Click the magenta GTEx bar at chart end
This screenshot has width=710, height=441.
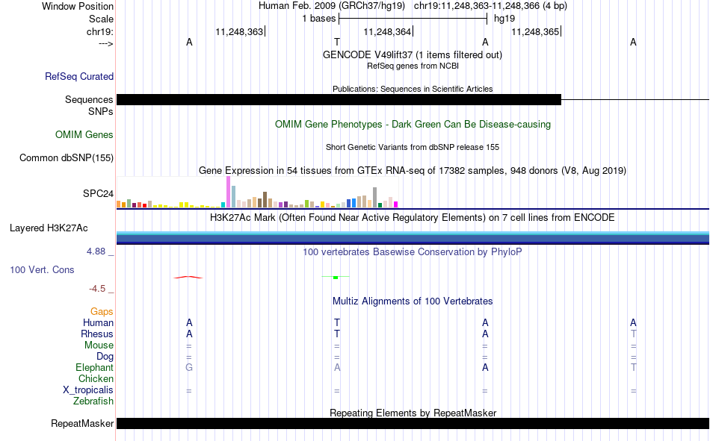click(x=396, y=204)
